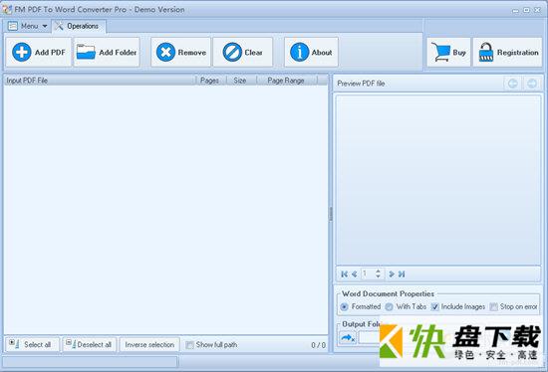Maximize the converter window
Image resolution: width=548 pixels, height=372 pixels.
point(526,11)
